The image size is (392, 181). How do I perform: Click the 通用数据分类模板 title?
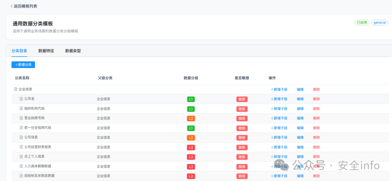[33, 24]
